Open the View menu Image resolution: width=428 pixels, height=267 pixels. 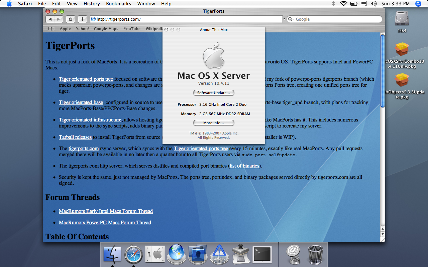click(72, 4)
